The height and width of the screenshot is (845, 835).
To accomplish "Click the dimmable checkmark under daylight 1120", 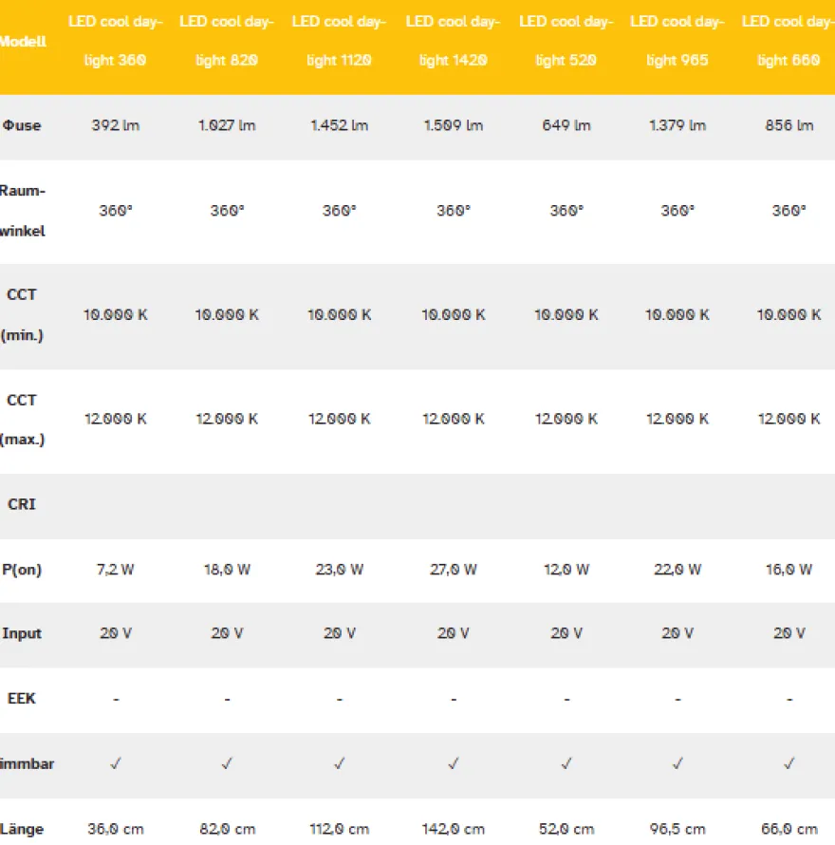I will coord(339,763).
